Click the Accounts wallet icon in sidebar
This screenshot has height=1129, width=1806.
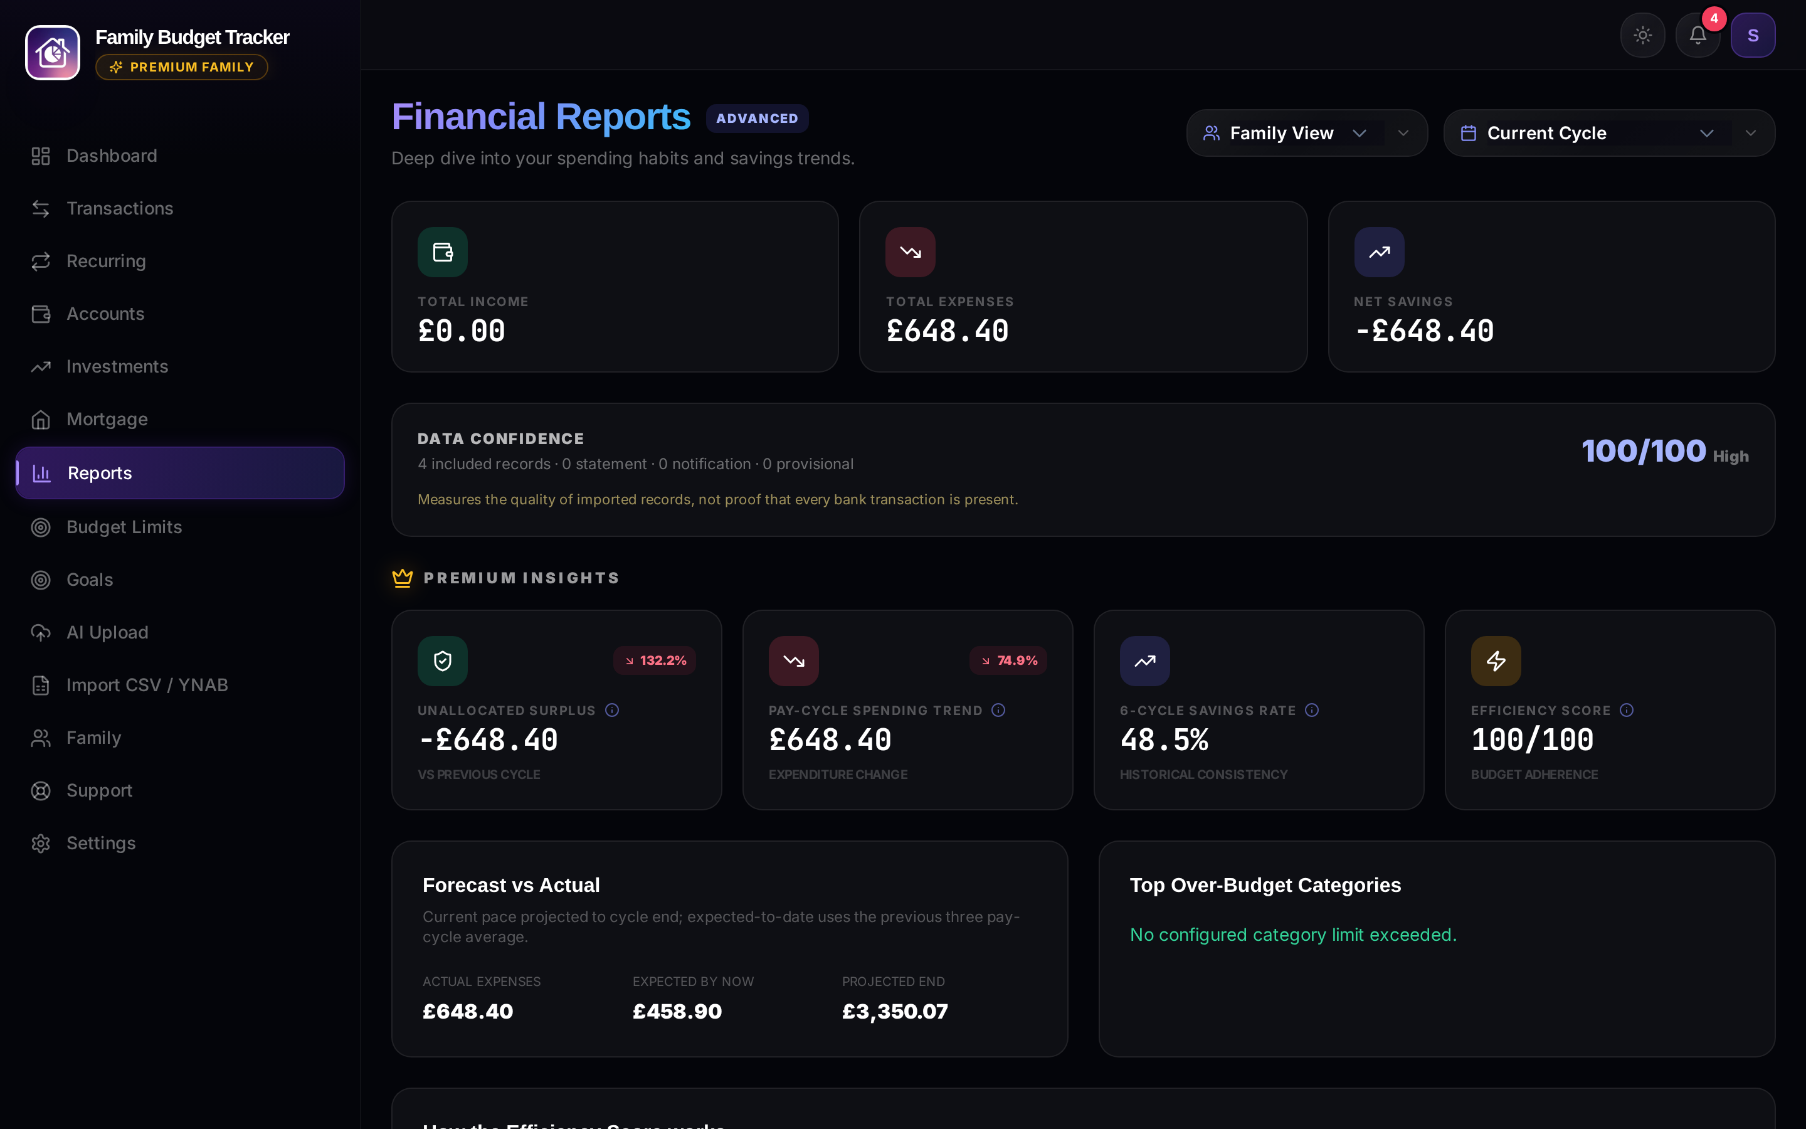point(41,314)
